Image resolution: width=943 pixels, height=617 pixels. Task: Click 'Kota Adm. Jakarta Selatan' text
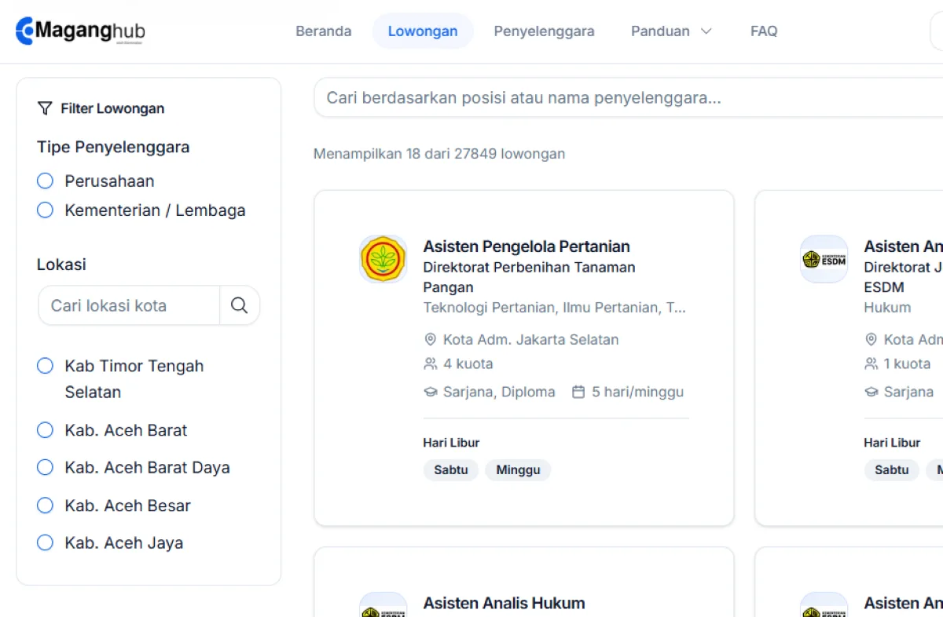[531, 340]
